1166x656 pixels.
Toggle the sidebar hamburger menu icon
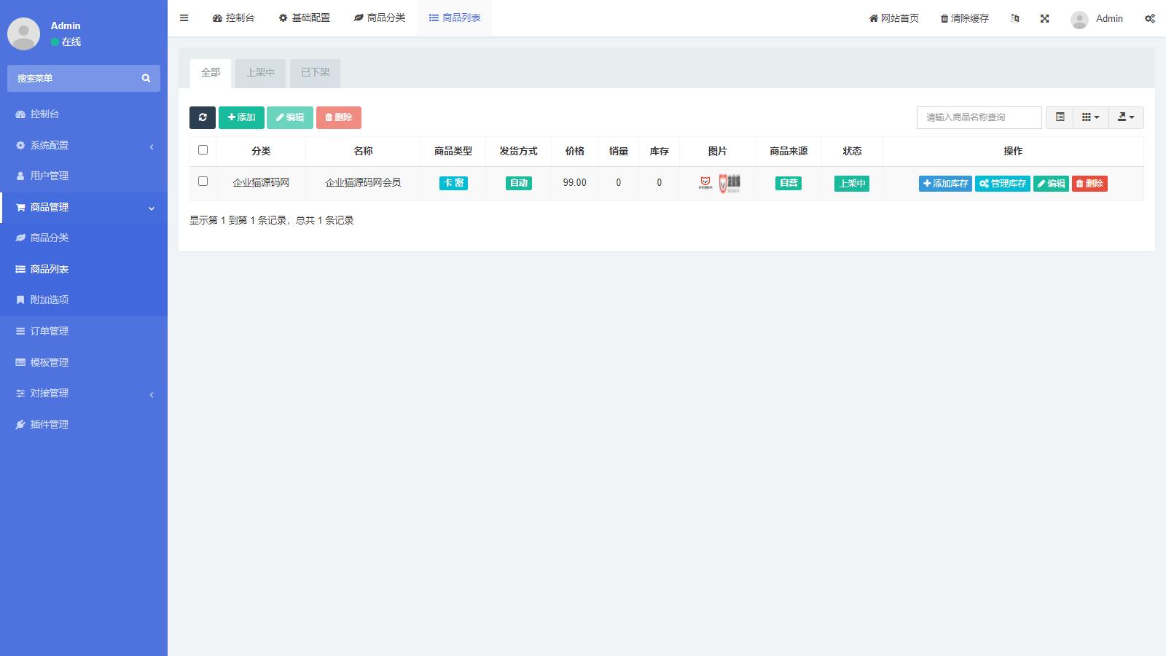tap(184, 18)
